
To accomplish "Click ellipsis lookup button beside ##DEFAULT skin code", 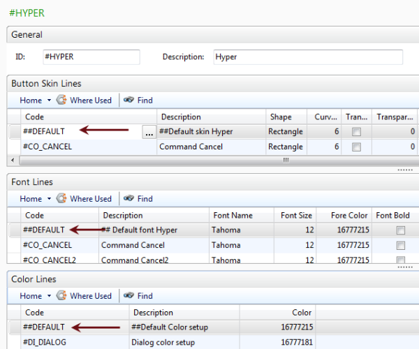I will point(148,132).
